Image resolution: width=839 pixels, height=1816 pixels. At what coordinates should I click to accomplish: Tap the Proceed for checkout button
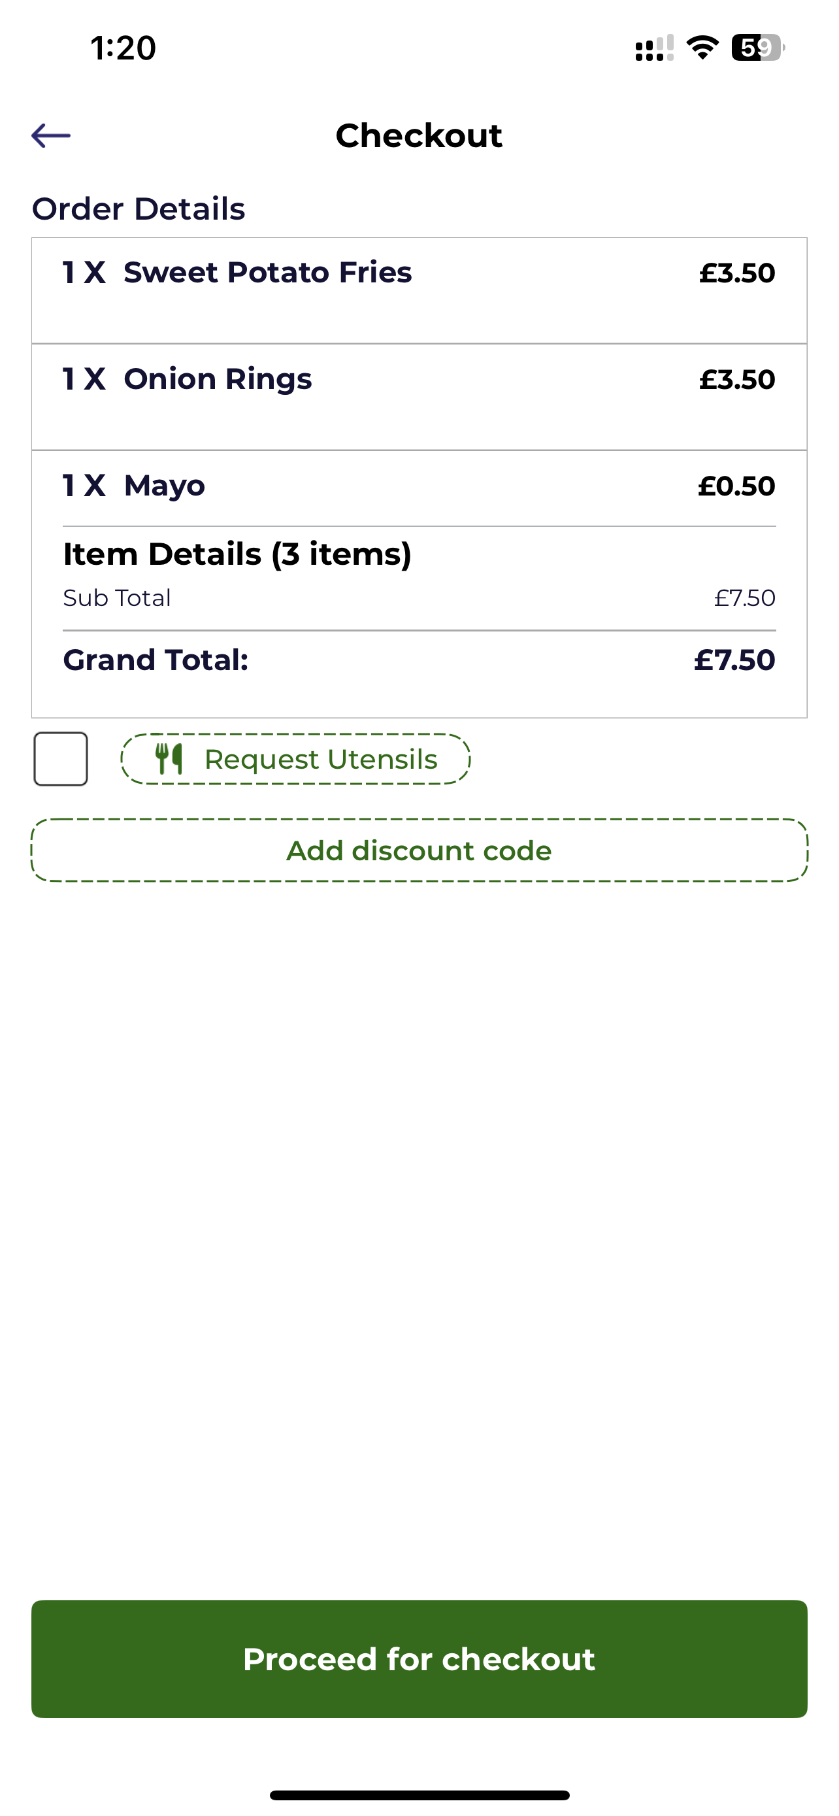(x=419, y=1659)
